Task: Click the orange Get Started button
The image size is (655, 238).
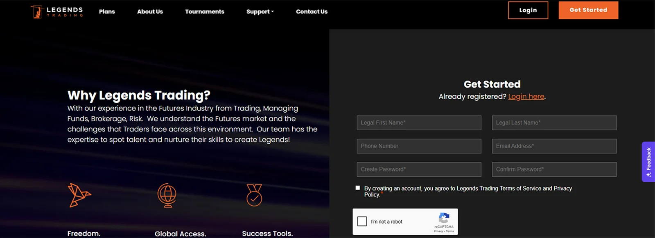Action: point(588,10)
